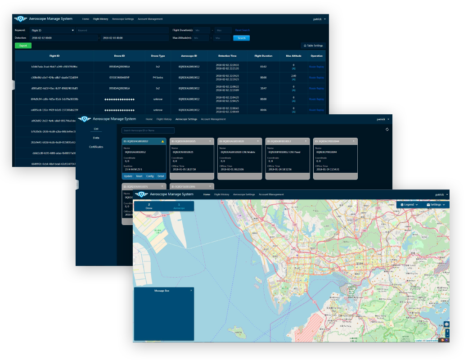Screen dimensions: 468x360
Task: Open Table Settings gear button
Action: click(x=313, y=46)
